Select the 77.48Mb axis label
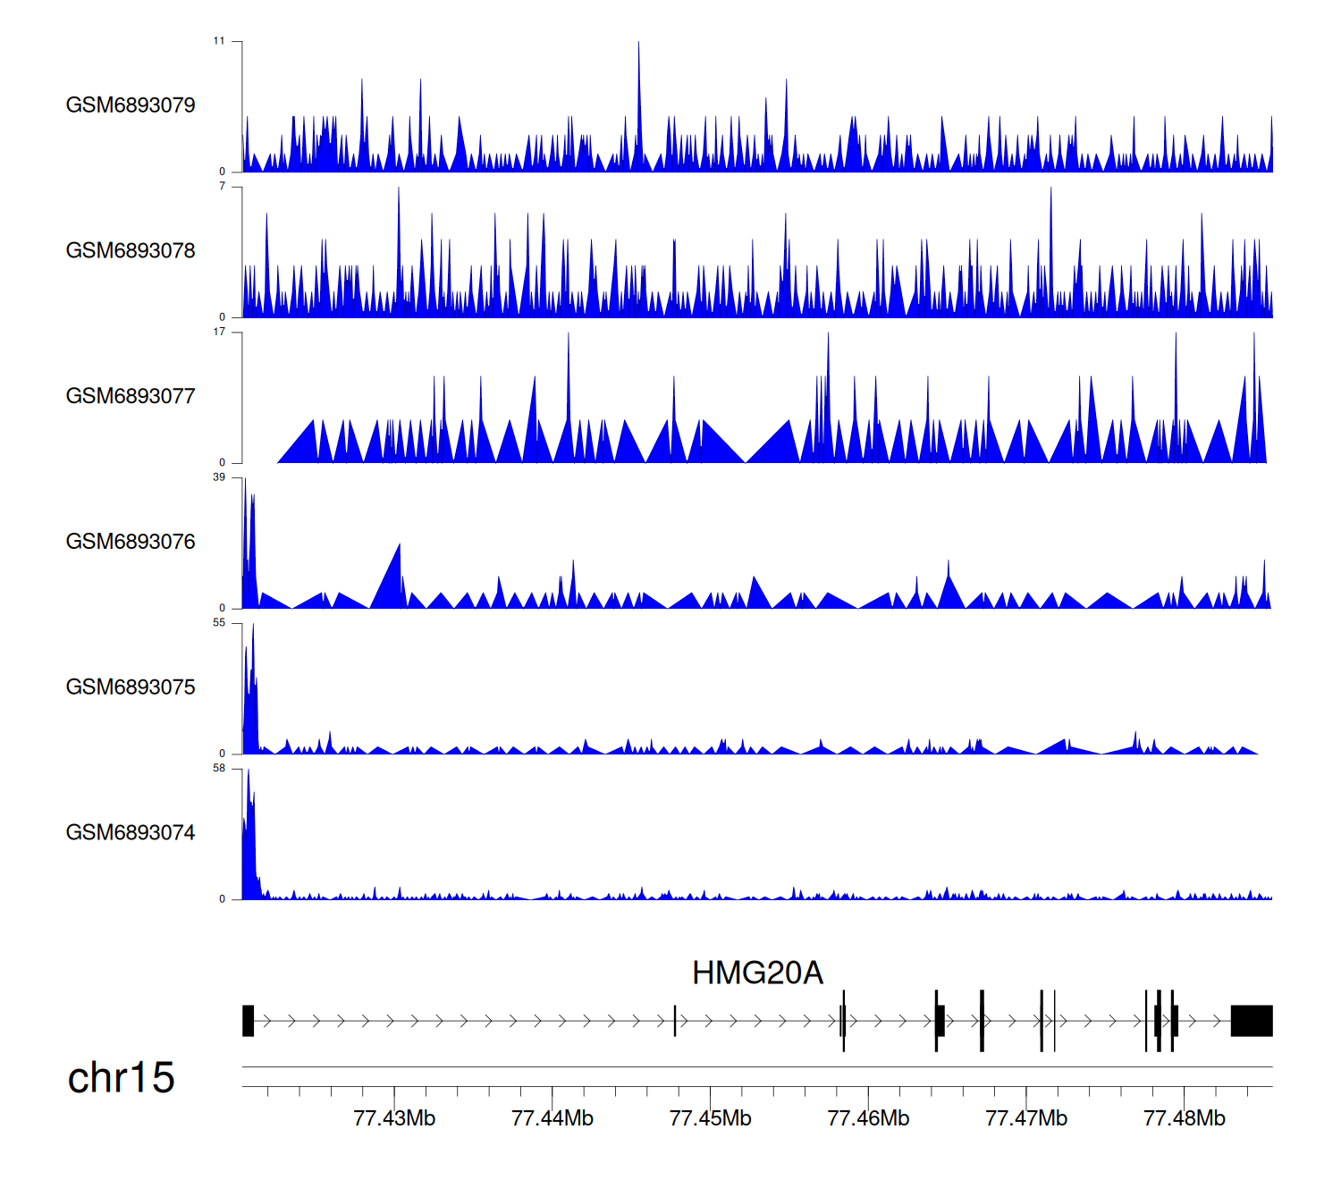1341x1180 pixels. [x=1185, y=1118]
